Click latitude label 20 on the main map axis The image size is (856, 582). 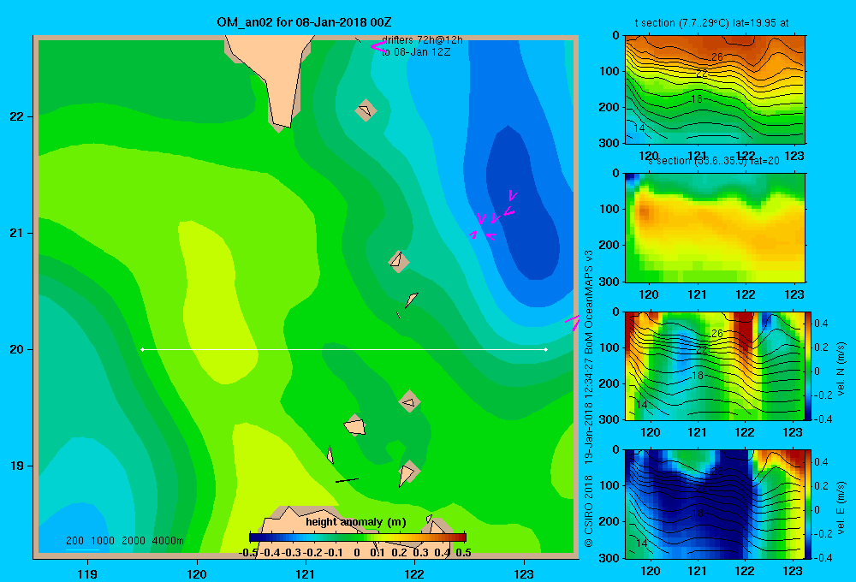[x=17, y=349]
